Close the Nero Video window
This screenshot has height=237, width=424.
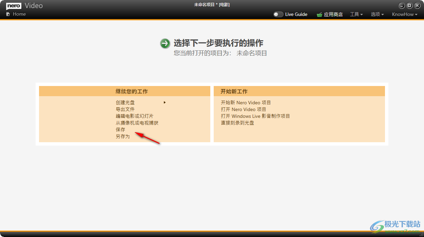417,6
